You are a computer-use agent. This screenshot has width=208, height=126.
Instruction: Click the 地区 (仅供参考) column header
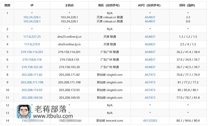pyautogui.click(x=110, y=5)
